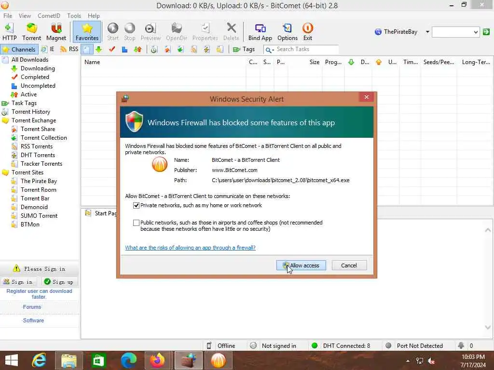
Task: Expand the search text combo box
Action: pyautogui.click(x=475, y=32)
